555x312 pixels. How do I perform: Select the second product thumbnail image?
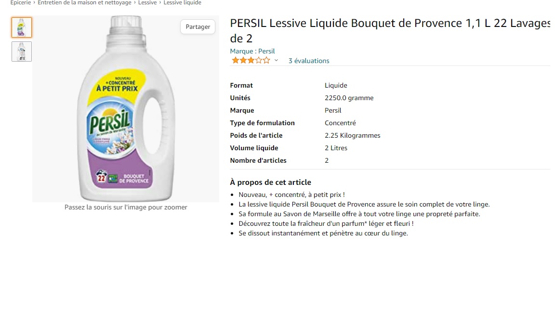(22, 52)
